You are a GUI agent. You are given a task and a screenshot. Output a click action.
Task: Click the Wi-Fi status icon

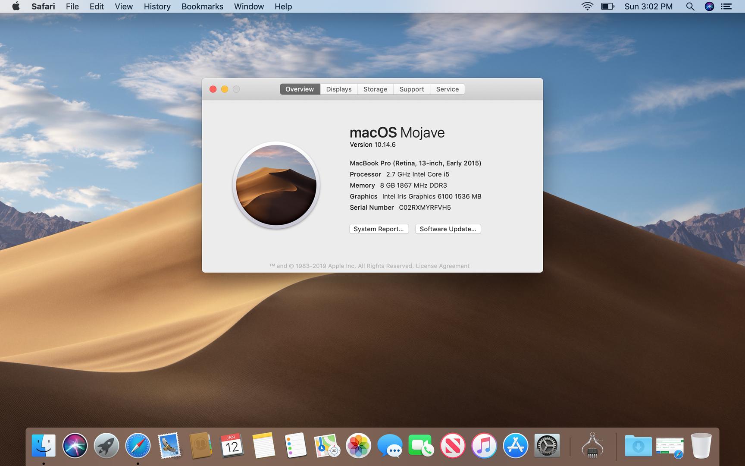click(587, 6)
